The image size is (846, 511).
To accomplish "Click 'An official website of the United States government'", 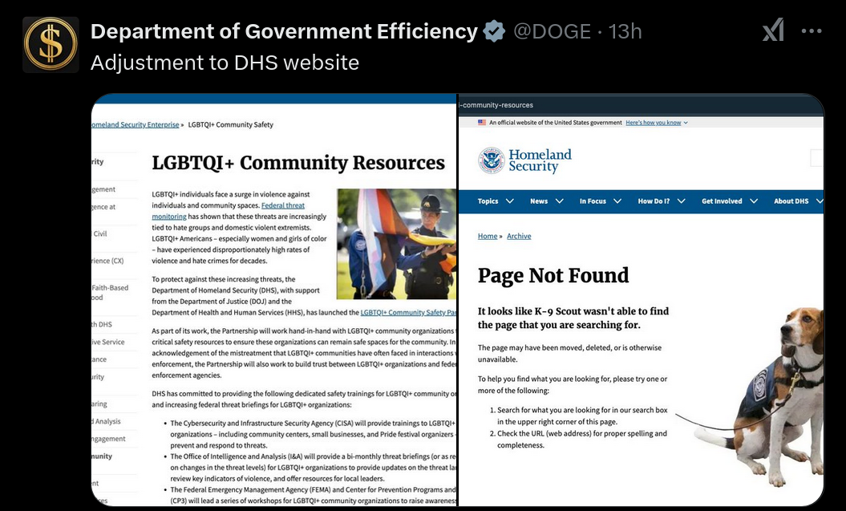I will 555,123.
